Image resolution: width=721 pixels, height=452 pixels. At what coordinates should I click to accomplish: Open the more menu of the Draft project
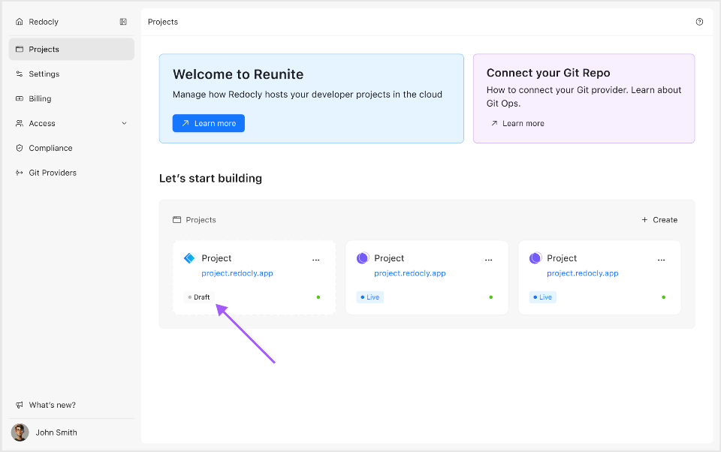316,260
